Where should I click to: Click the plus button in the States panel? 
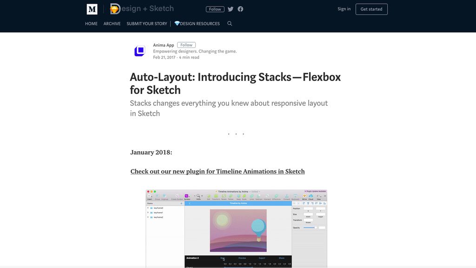181,203
